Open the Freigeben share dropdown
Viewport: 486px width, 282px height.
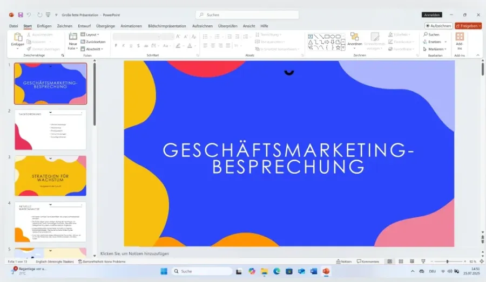coord(468,26)
